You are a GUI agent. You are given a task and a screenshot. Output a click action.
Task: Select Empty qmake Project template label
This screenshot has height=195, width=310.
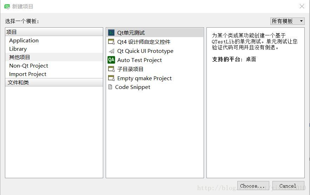(145, 78)
